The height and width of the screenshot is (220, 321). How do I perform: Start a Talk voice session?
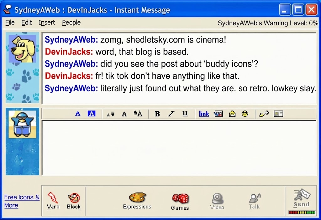(255, 201)
